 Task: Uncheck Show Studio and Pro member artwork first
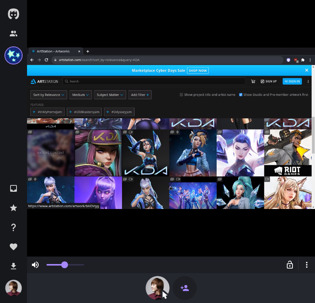pos(241,95)
